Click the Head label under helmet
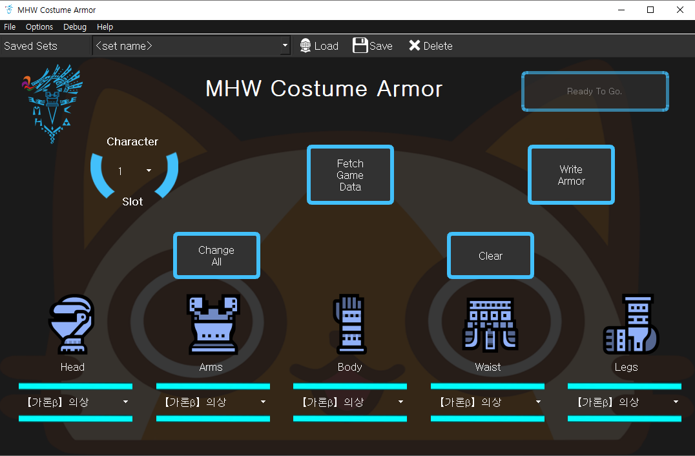 (72, 367)
